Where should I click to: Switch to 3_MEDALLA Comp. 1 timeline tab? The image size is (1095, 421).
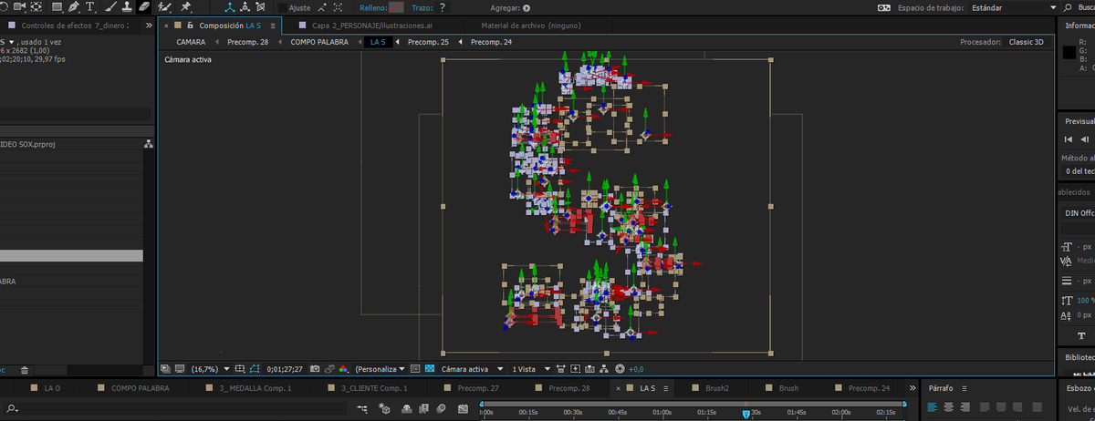(x=255, y=388)
